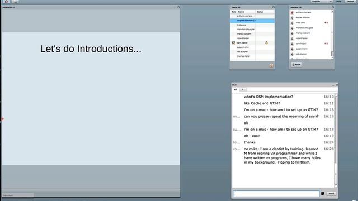Toggle the microphone for robert.felder in Listeners
The height and width of the screenshot is (201, 358).
click(x=292, y=39)
